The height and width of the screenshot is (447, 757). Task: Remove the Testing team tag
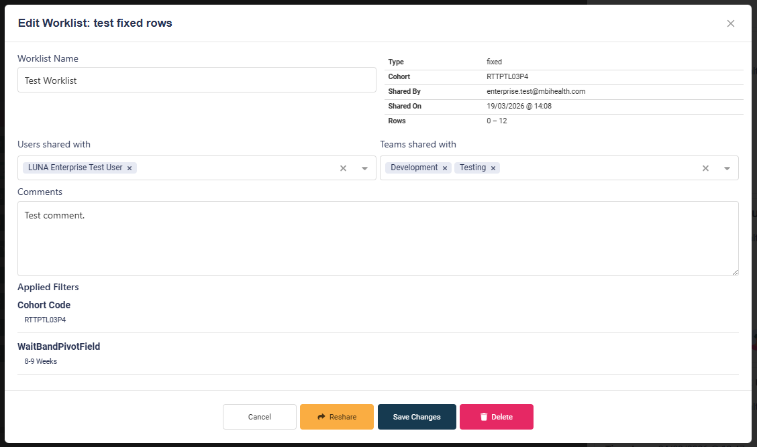(493, 168)
